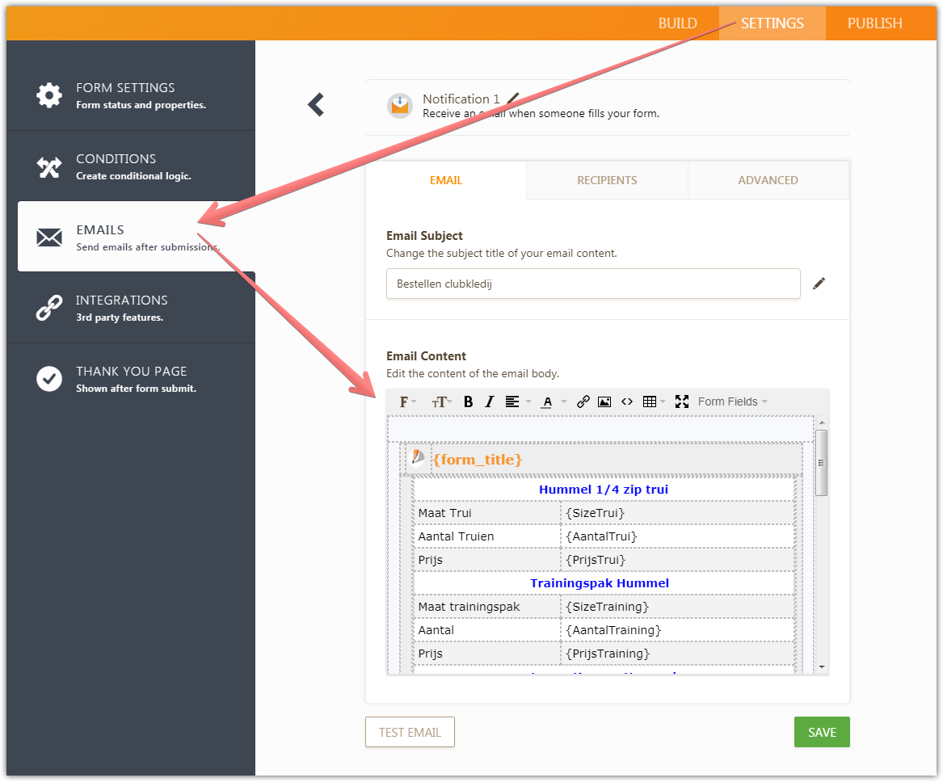Italicize the selected email text

(x=489, y=401)
